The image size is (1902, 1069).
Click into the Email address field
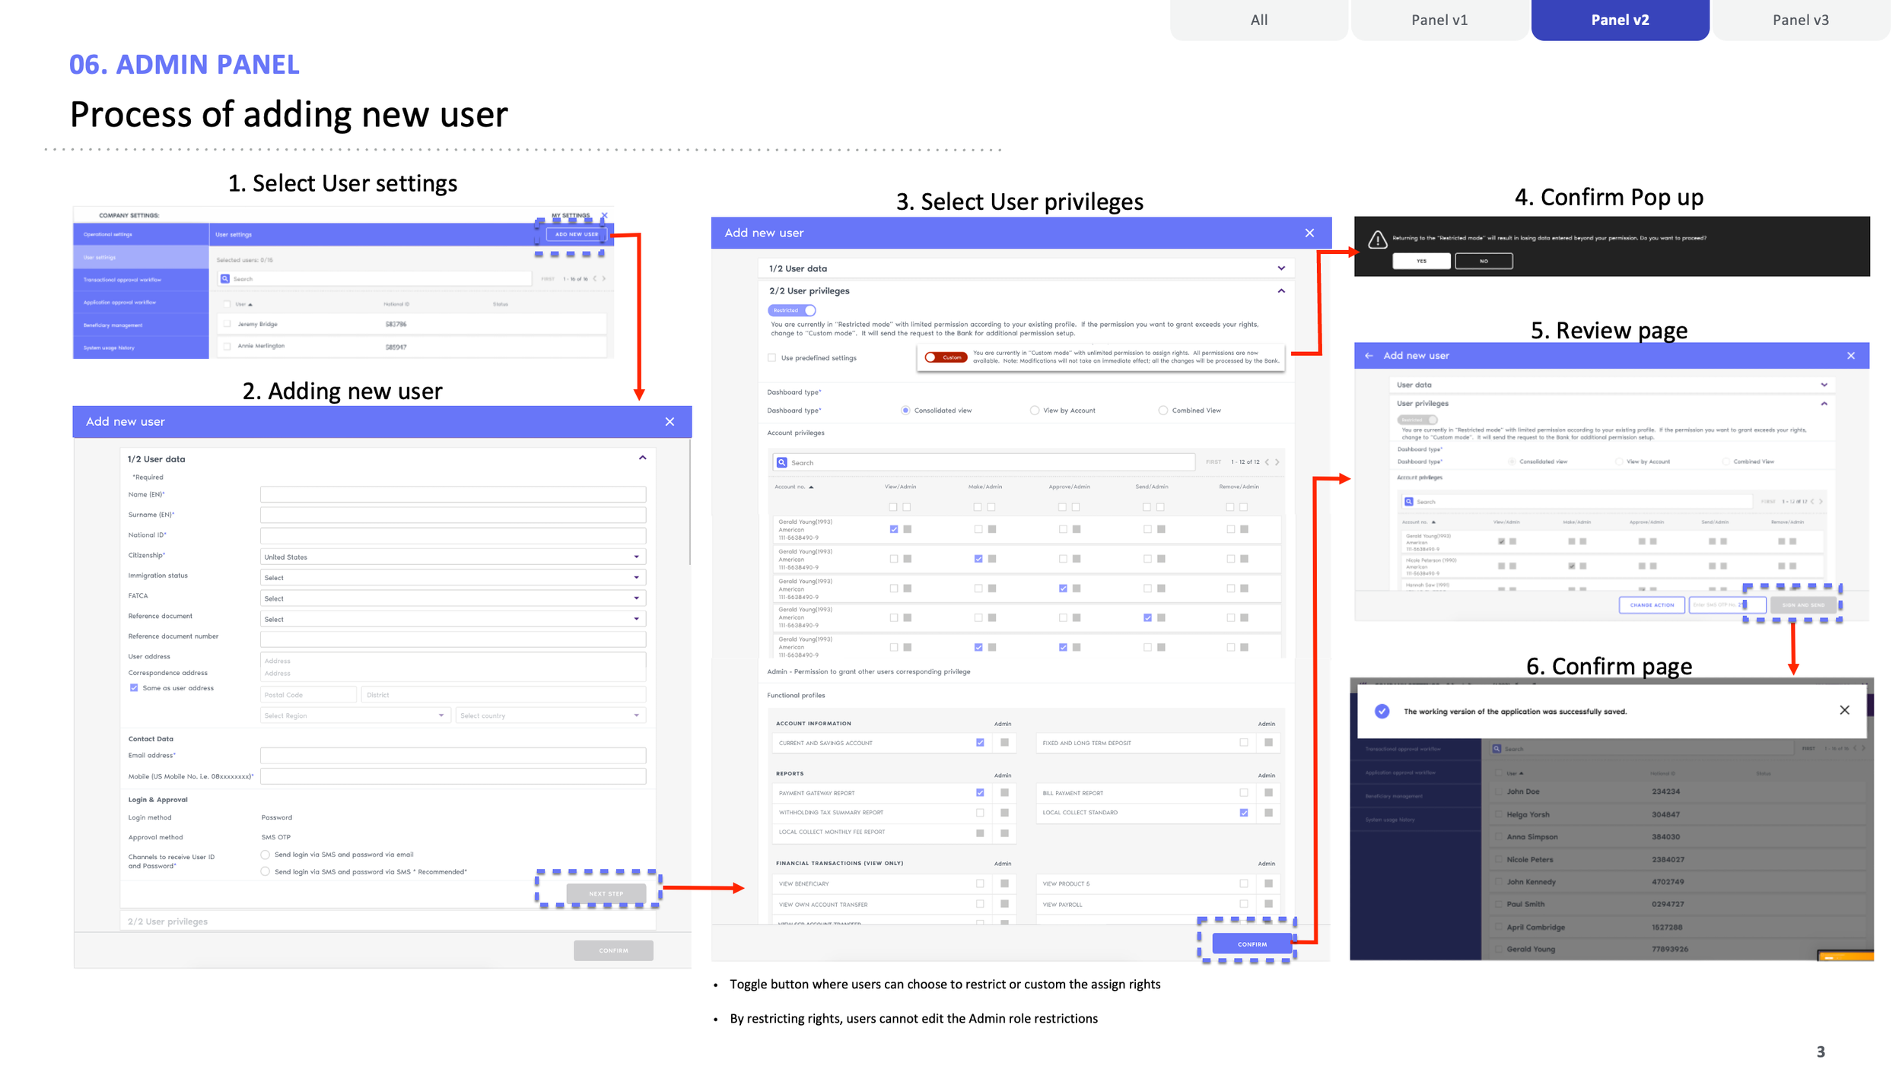pyautogui.click(x=453, y=756)
